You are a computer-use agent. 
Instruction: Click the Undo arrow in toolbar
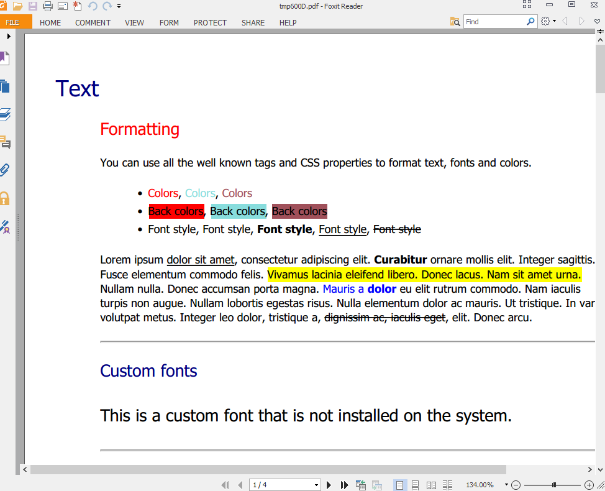93,6
